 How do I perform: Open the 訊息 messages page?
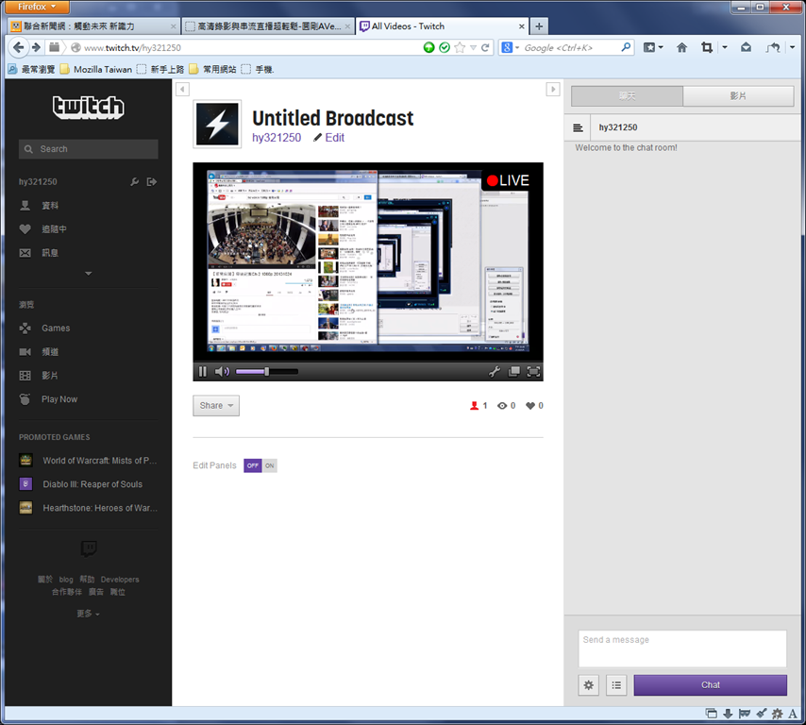click(x=50, y=253)
